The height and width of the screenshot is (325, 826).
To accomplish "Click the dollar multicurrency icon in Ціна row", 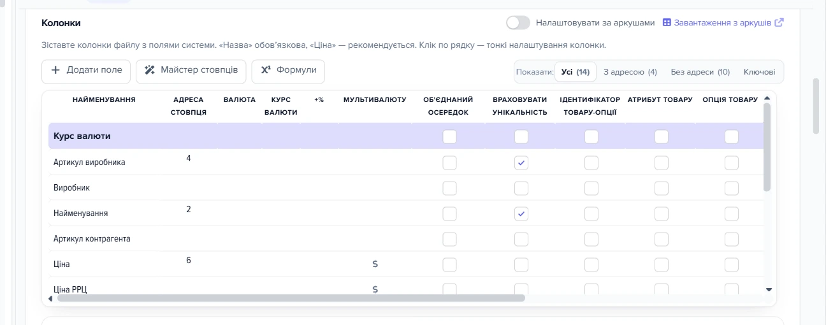I will pyautogui.click(x=375, y=264).
